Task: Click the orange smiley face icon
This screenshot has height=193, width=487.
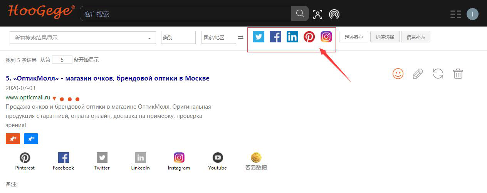Action: [398, 74]
